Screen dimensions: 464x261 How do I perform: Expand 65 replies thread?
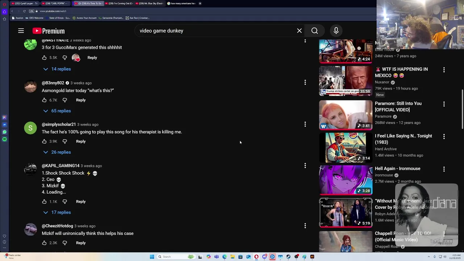(x=57, y=111)
